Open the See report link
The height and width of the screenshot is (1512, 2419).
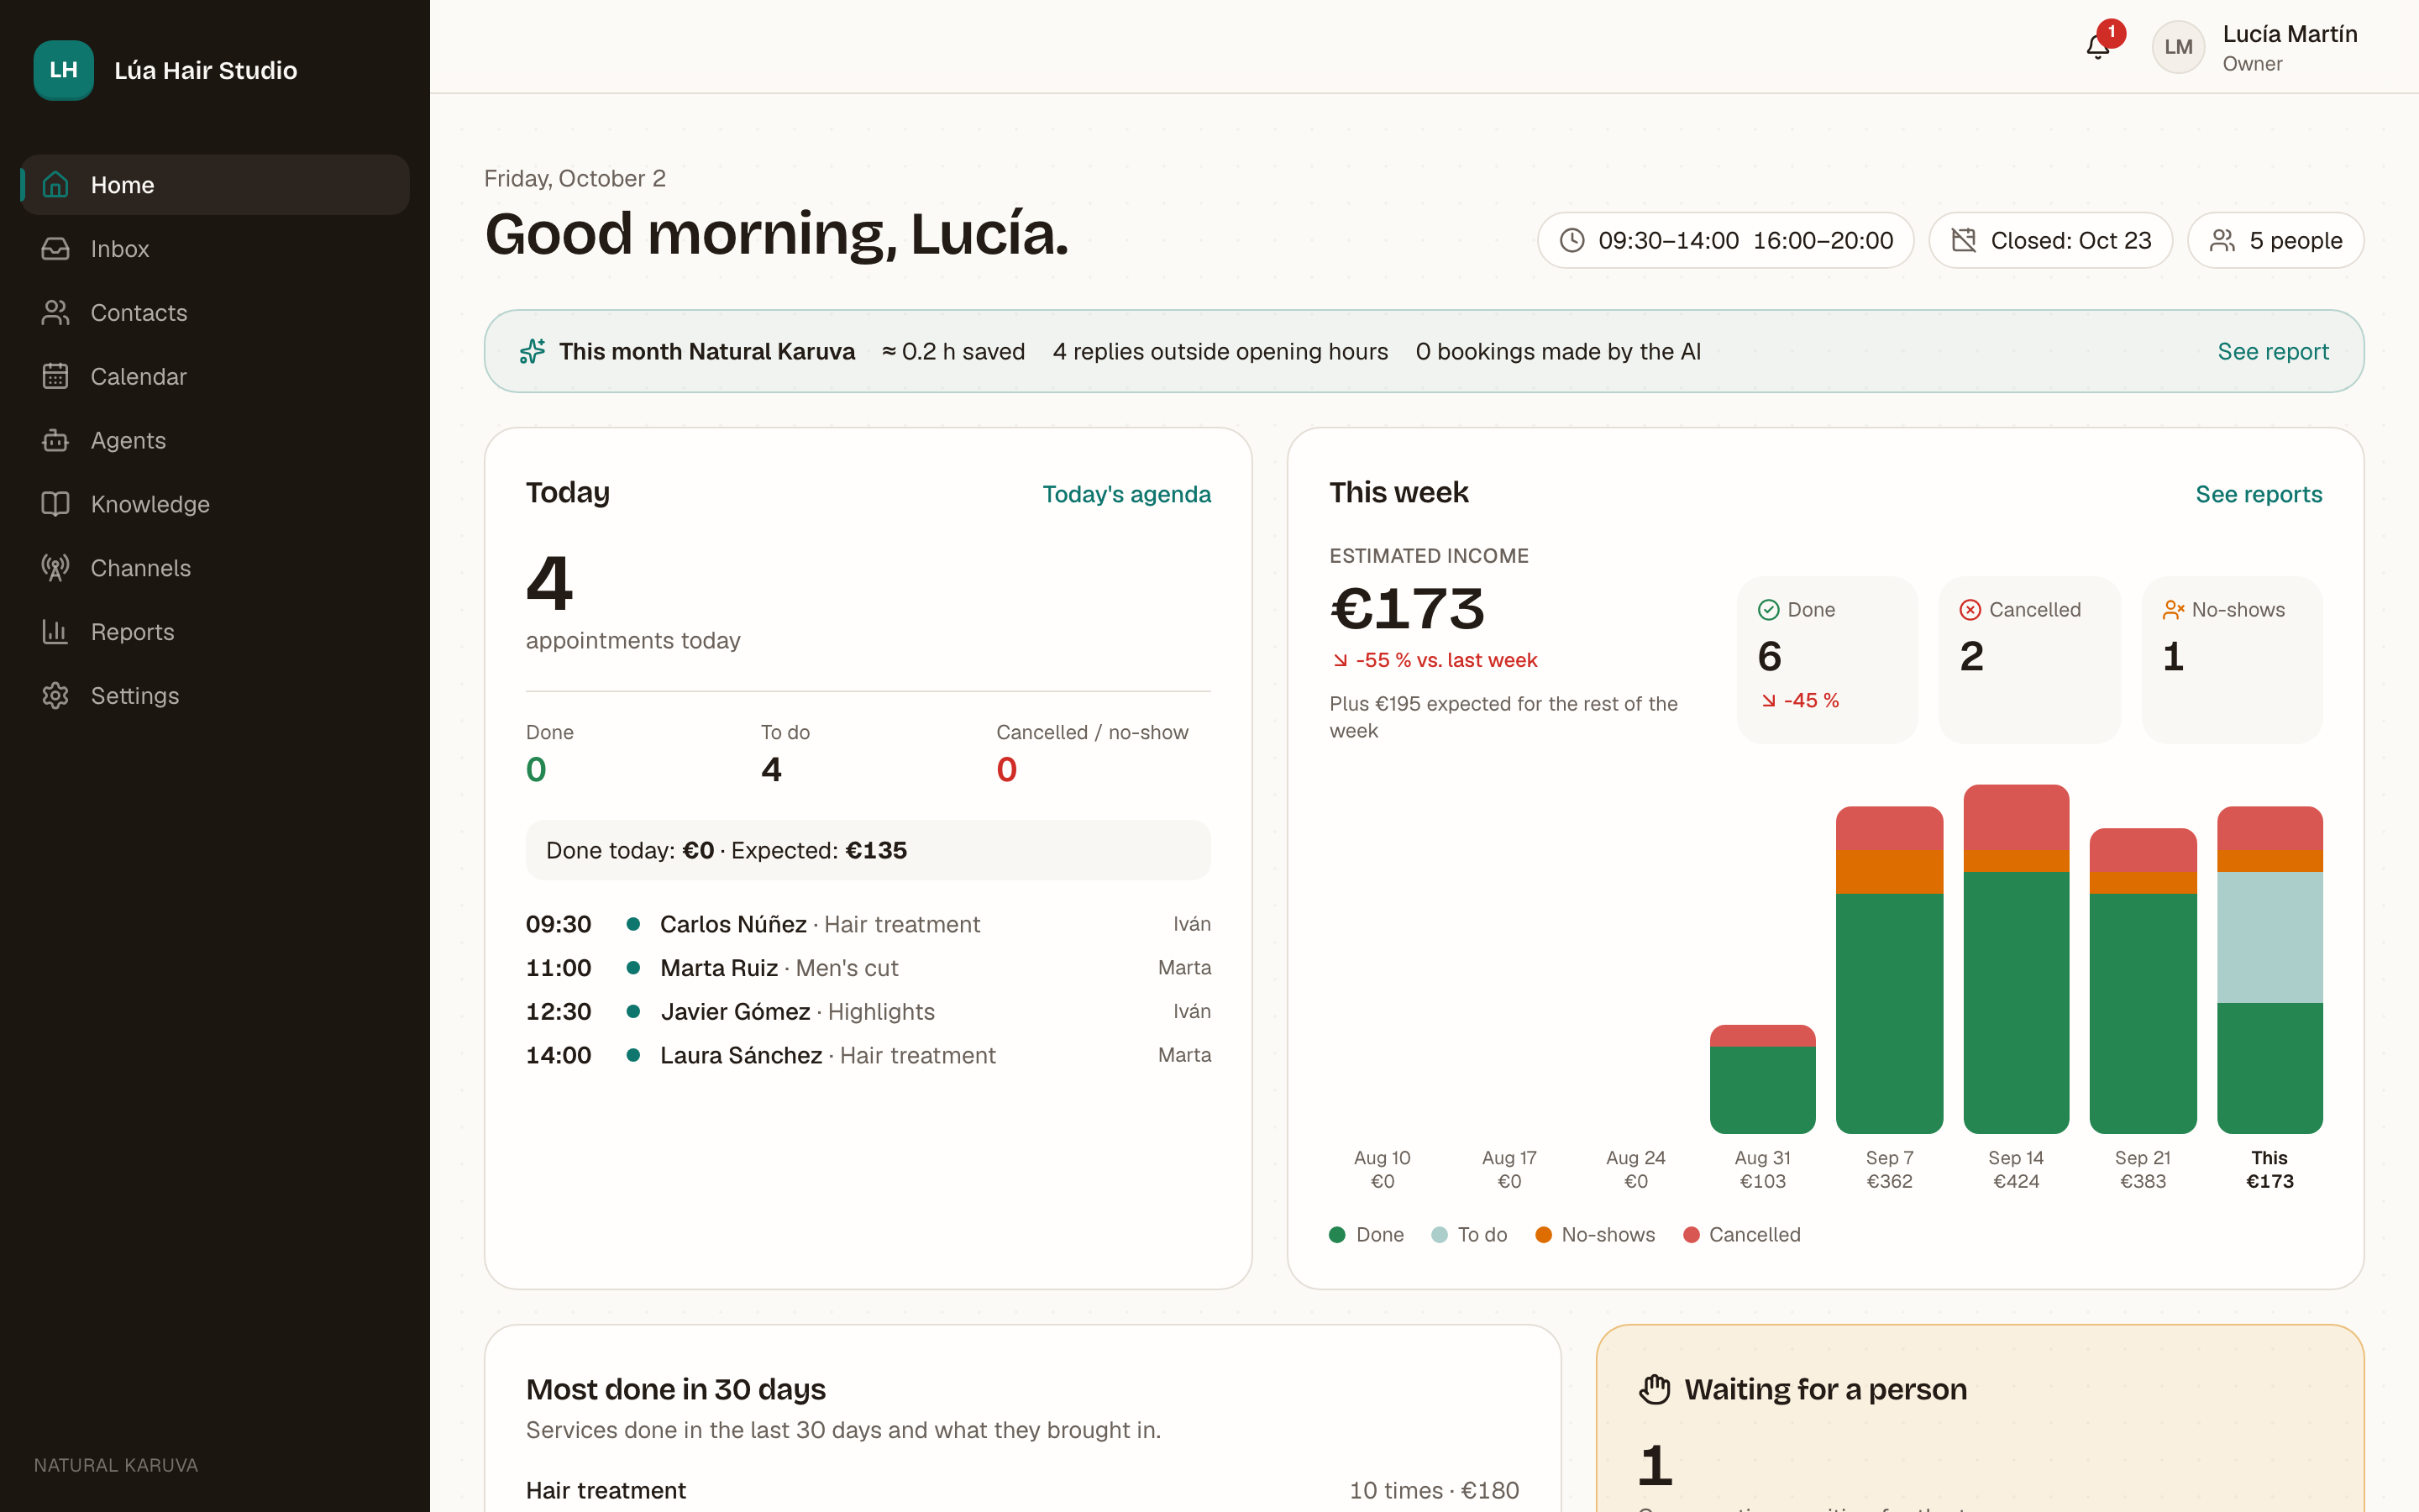coord(2273,351)
